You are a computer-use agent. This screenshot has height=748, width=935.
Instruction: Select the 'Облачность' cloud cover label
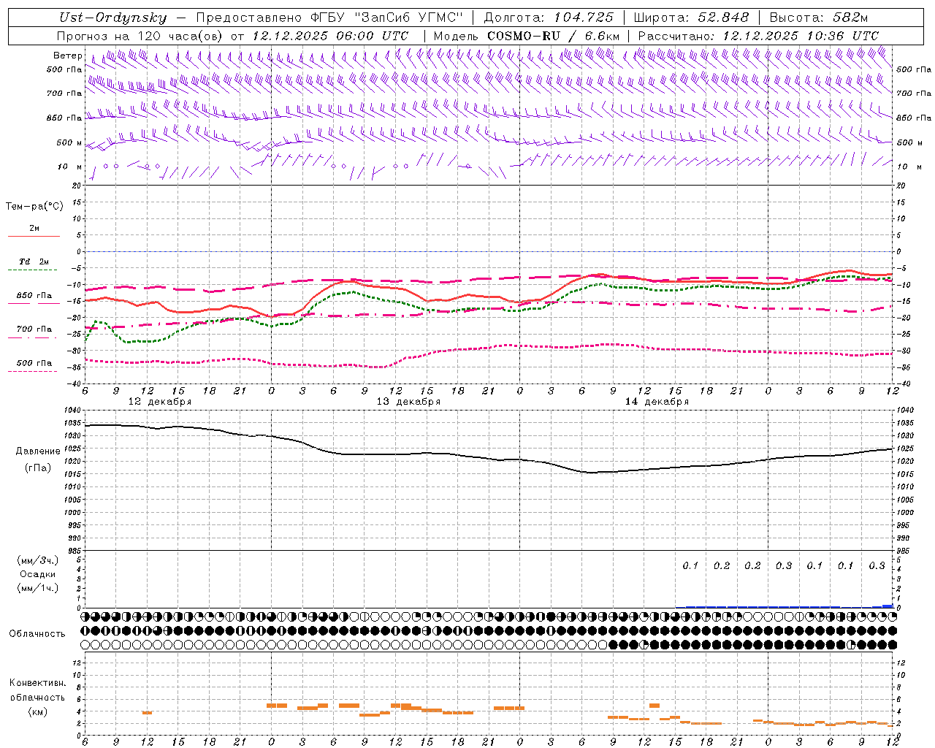point(37,634)
